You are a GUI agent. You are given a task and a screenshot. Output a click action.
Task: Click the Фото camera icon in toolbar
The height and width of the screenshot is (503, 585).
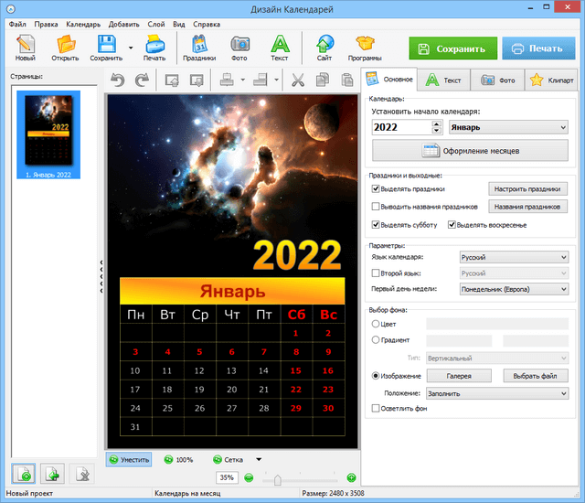coord(239,46)
